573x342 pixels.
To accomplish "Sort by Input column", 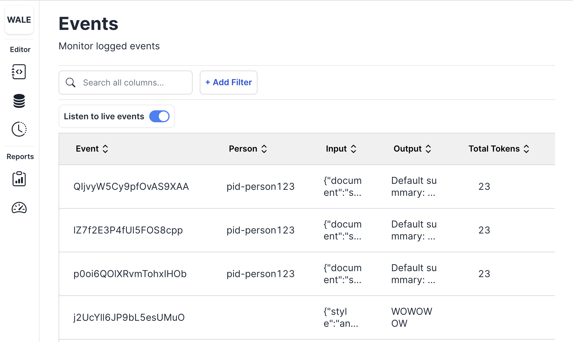I will point(341,149).
